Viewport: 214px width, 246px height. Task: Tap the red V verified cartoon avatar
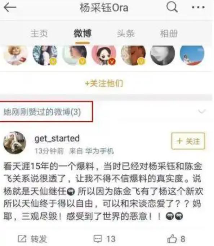(104, 55)
